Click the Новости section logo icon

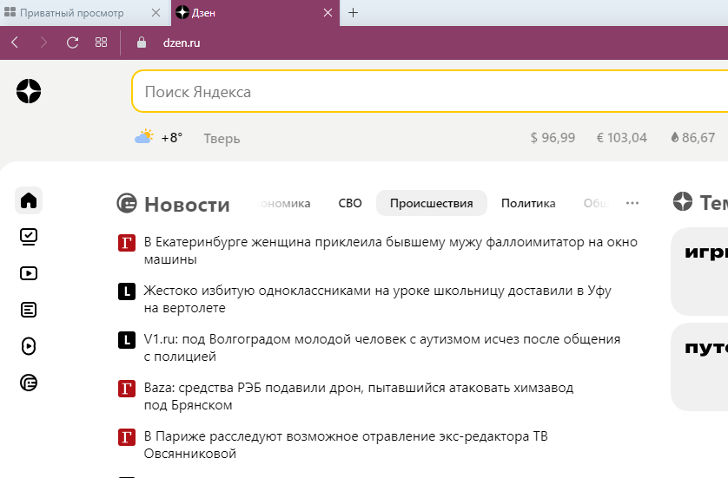tap(127, 203)
